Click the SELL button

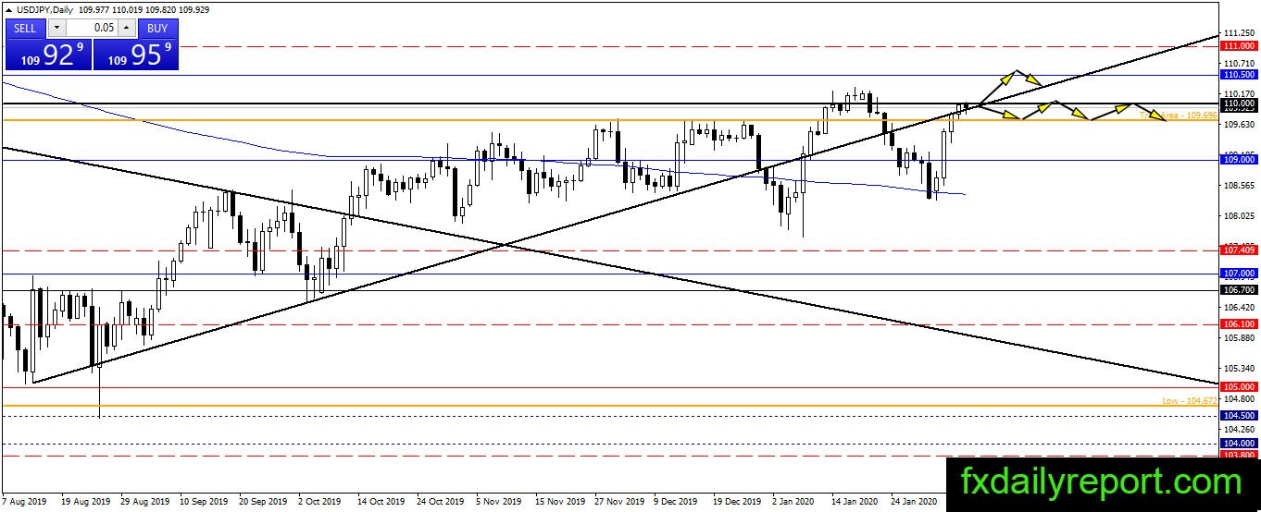[25, 28]
